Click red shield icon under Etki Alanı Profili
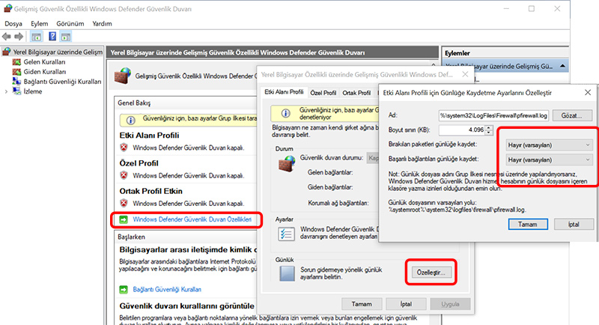 124,148
